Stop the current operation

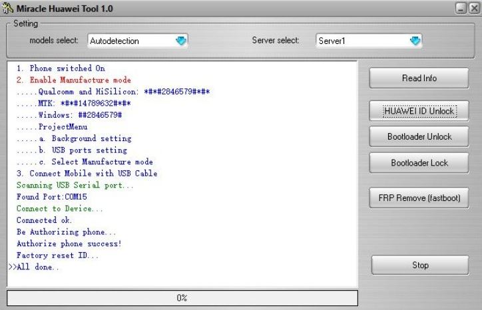[420, 265]
